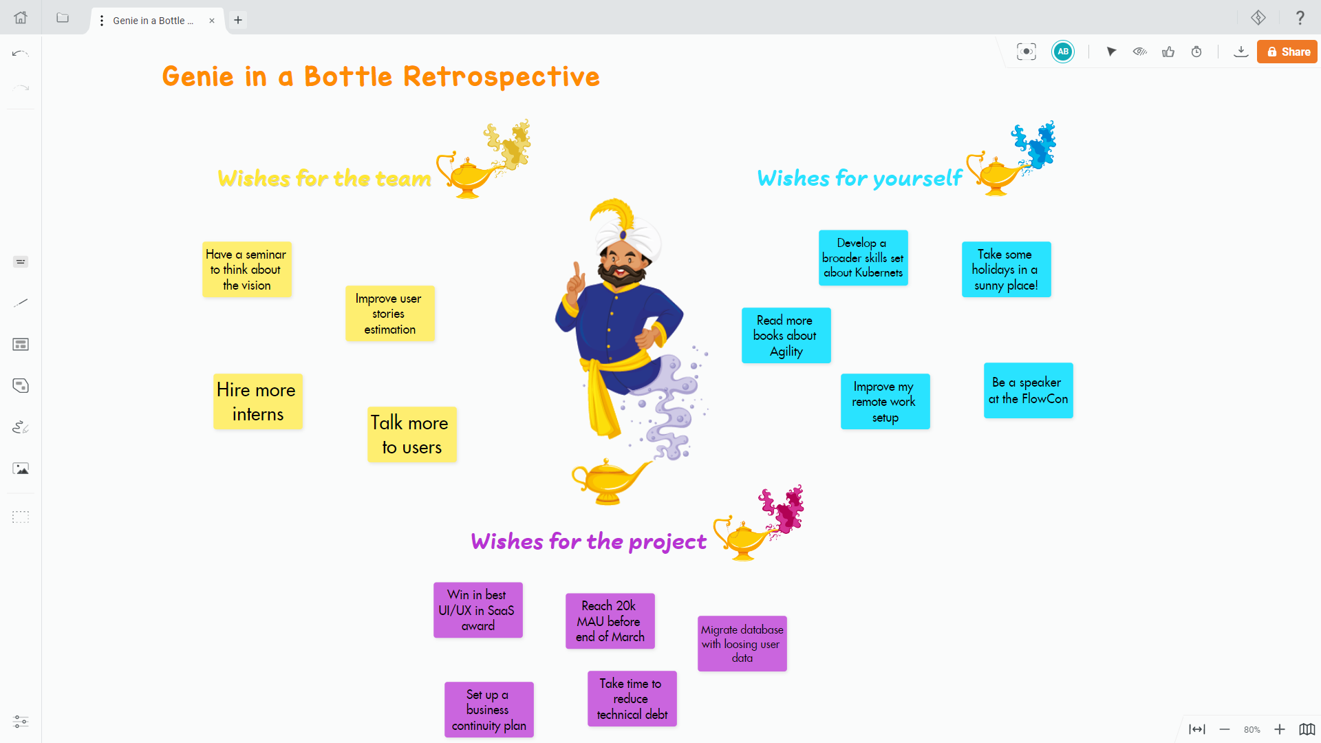The image size is (1321, 743).
Task: Click the zoom percentage '80%' control
Action: tap(1252, 726)
